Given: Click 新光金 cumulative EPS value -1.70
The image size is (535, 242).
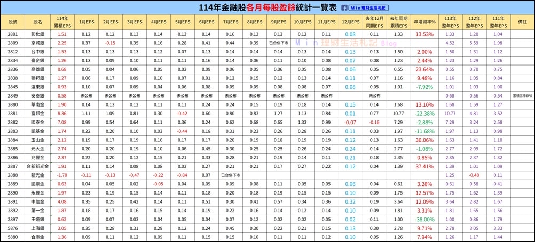Looking at the screenshot, I should pyautogui.click(x=62, y=175).
